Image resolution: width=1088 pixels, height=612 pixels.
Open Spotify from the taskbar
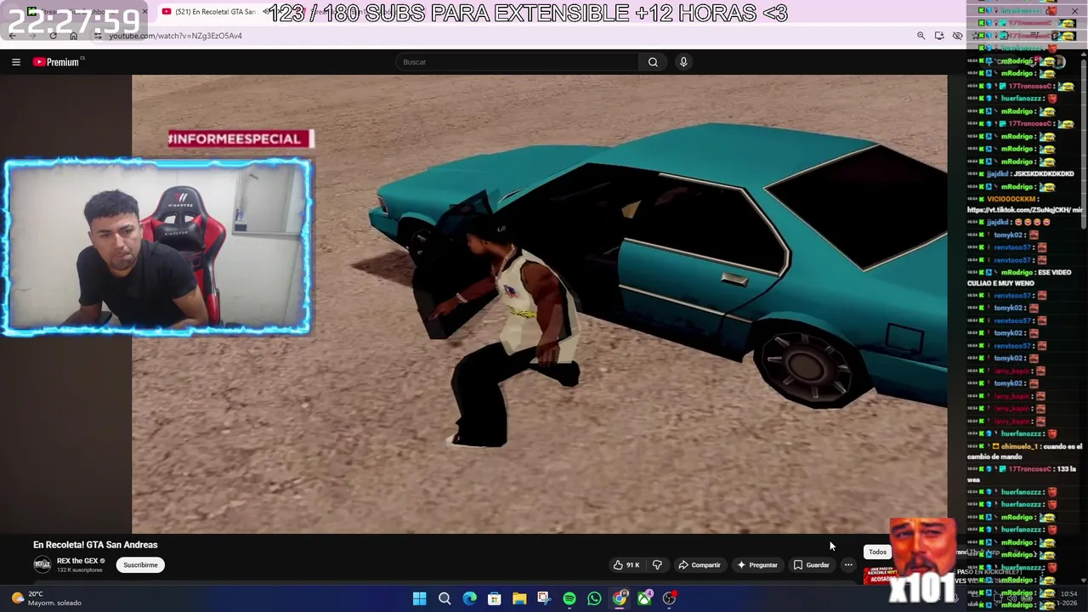coord(569,598)
